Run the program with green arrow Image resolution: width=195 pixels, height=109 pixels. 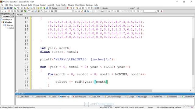(x=41, y=8)
